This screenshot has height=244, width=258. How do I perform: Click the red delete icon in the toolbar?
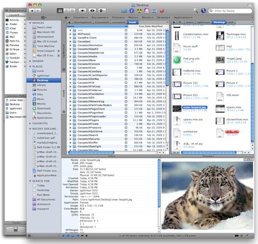[162, 11]
